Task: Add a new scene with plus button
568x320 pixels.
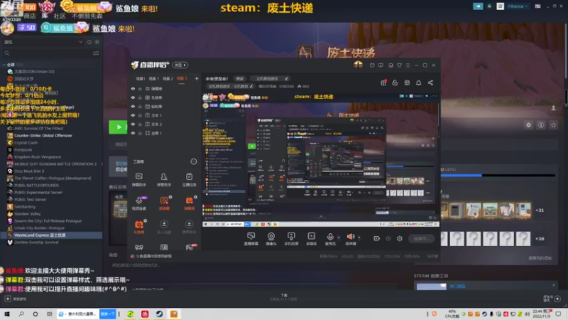Action: 197,78
